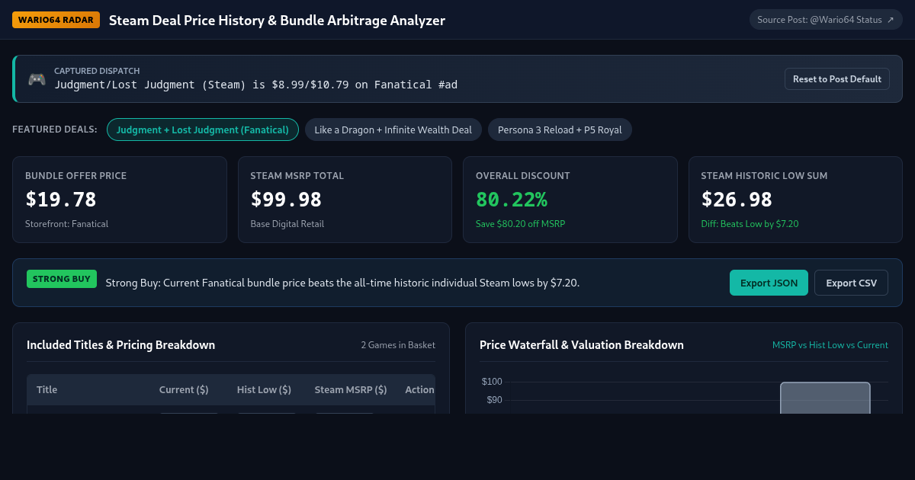Click the Price Waterfall & Valuation Breakdown heading
Viewport: 915px width, 480px height.
582,345
